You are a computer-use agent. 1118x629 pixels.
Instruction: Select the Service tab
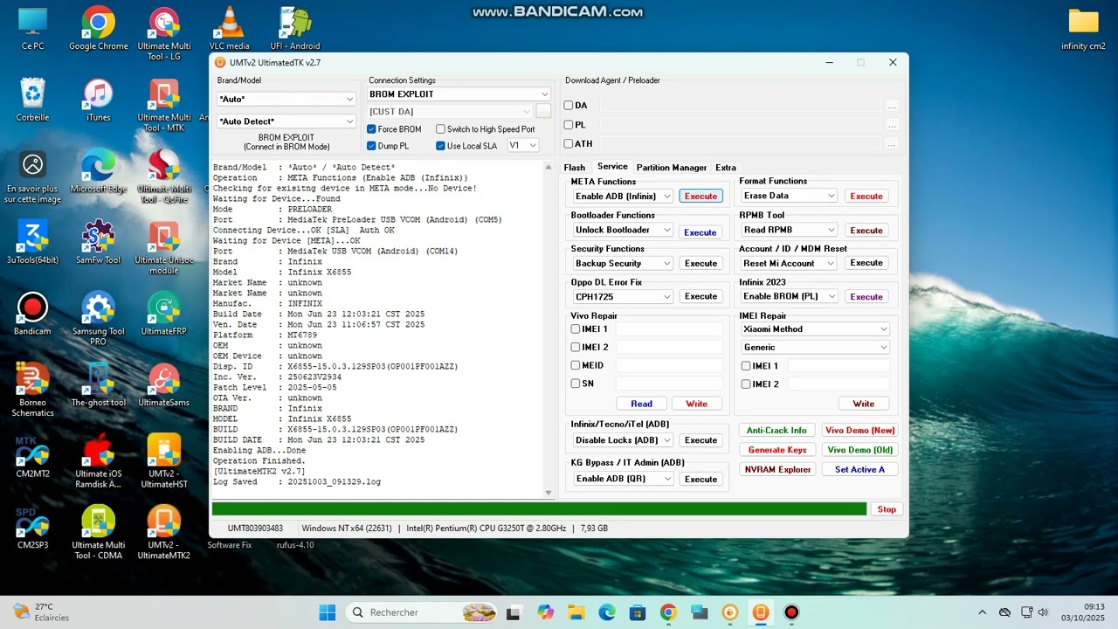[612, 167]
